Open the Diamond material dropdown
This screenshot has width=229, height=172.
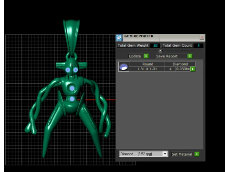pyautogui.click(x=165, y=154)
